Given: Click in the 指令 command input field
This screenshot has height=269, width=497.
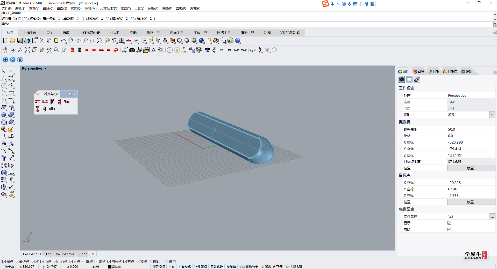Looking at the screenshot, I should (251, 24).
